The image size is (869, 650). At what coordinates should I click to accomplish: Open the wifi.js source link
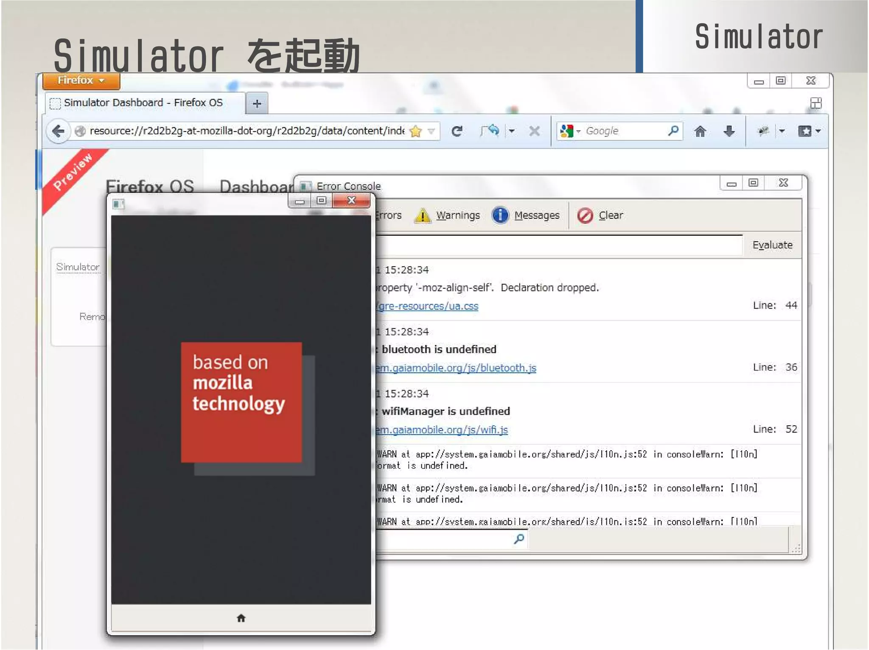pos(442,430)
